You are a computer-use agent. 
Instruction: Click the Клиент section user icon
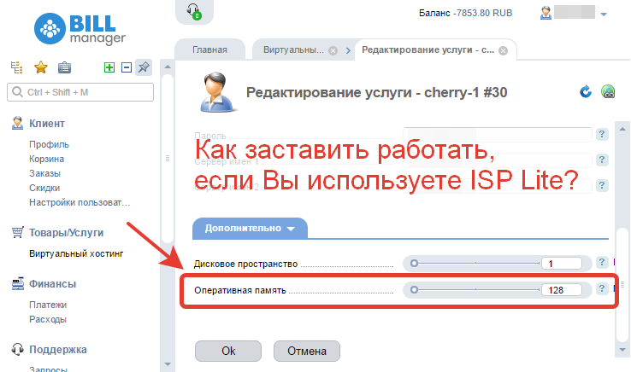tap(17, 123)
